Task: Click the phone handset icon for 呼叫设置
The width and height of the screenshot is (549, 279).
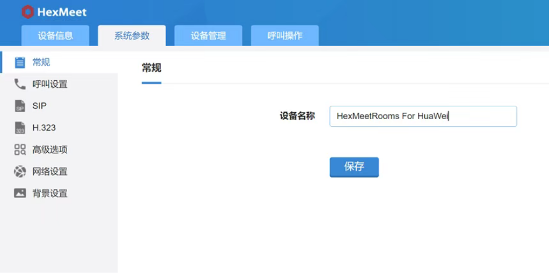Action: coord(20,84)
